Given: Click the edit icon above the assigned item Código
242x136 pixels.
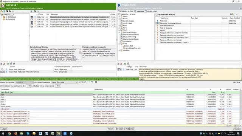Looking at the screenshot, I should click(x=121, y=63).
